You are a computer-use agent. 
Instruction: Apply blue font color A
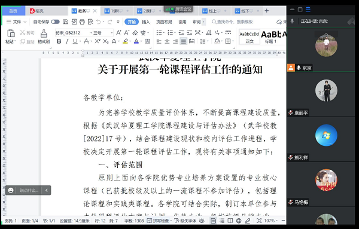point(136,41)
